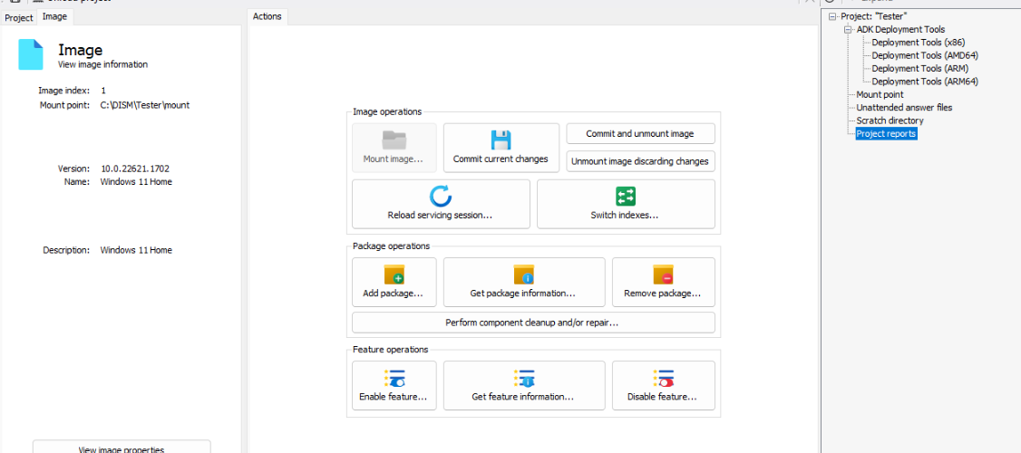Click the Add package box icon
Viewport: 1021px width, 453px height.
[394, 275]
